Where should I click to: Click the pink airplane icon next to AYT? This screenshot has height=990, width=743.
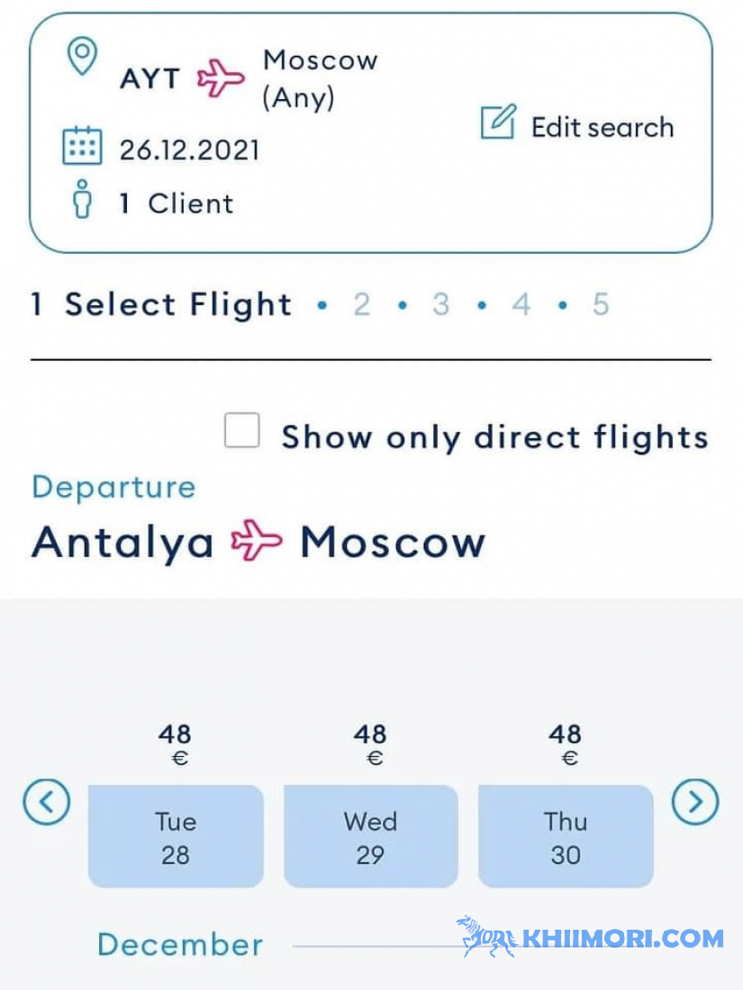point(221,78)
